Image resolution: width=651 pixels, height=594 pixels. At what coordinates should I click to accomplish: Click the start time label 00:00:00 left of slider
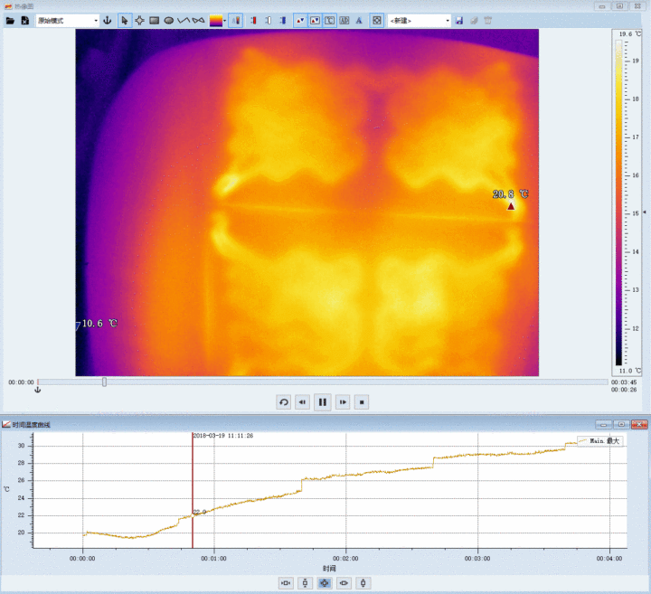(x=21, y=382)
